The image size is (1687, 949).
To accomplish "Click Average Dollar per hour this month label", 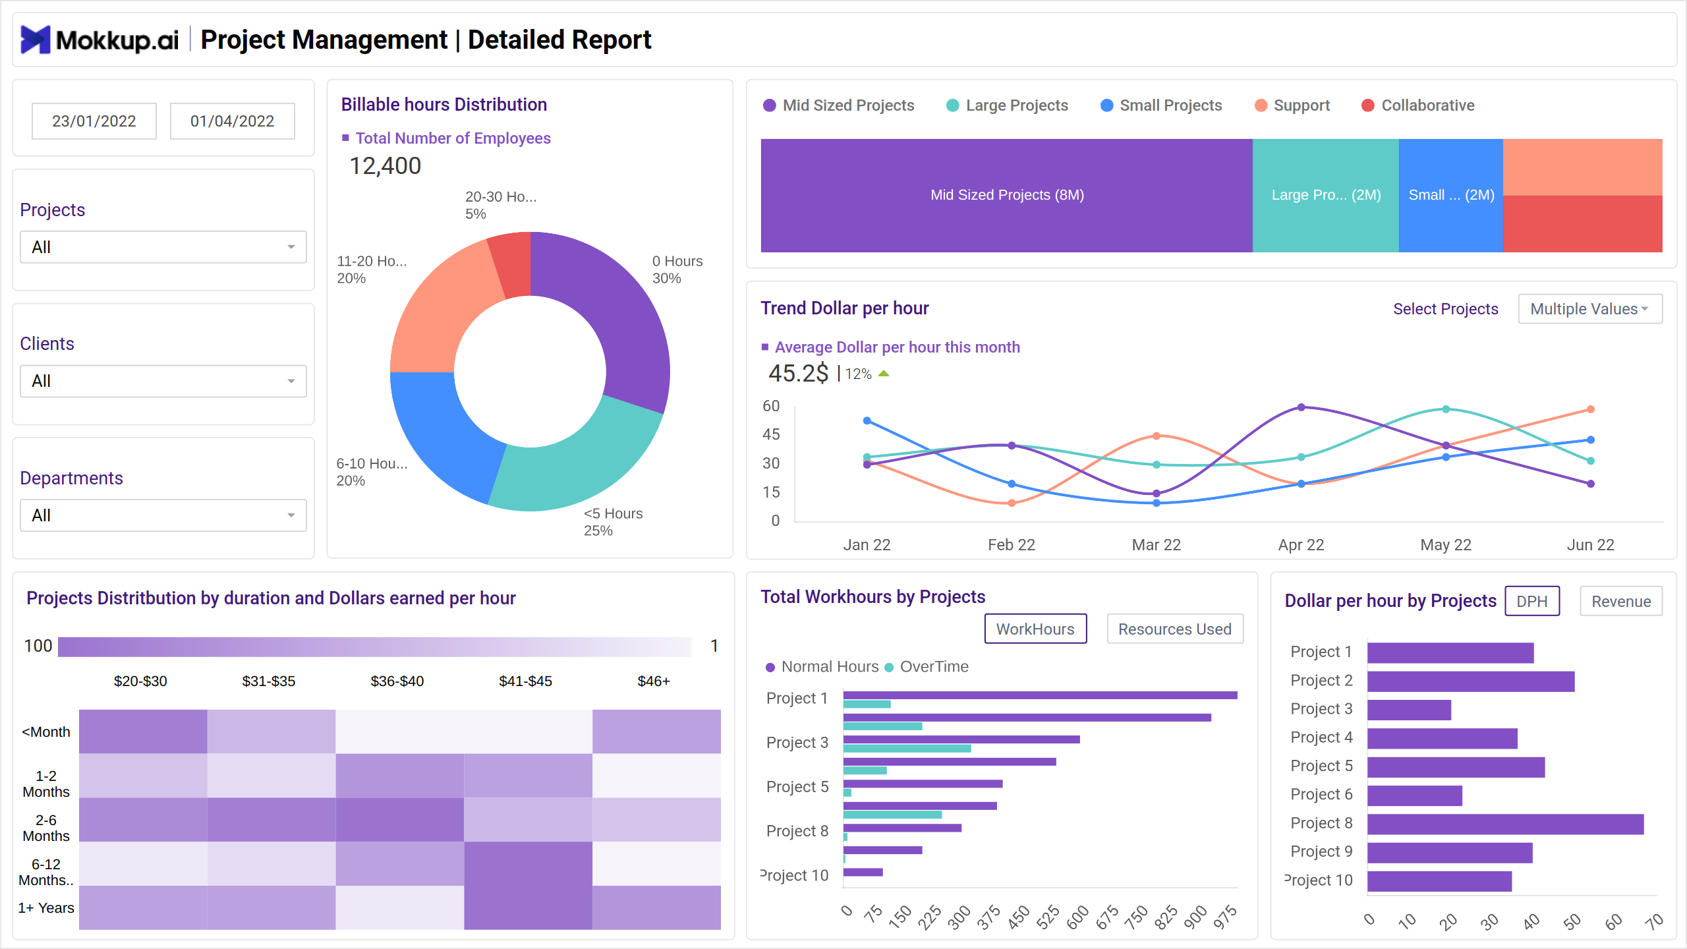I will click(x=897, y=347).
